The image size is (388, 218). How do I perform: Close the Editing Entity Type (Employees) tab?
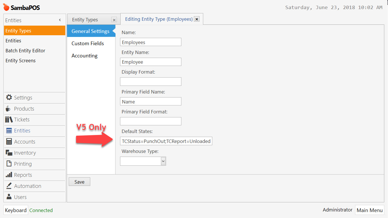coord(197,19)
